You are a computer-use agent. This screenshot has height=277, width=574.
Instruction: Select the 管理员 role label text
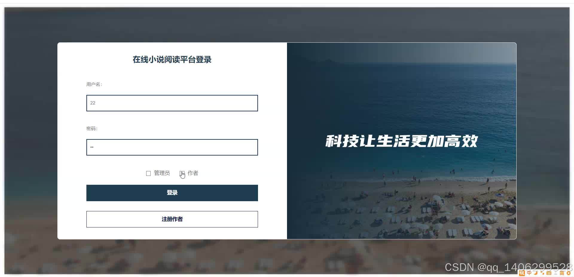coord(162,173)
